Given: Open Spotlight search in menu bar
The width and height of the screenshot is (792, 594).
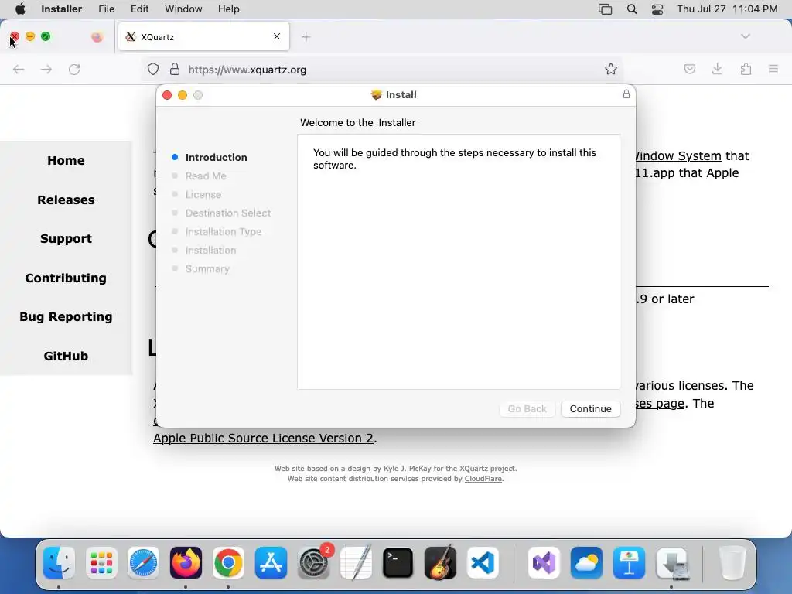Looking at the screenshot, I should [631, 9].
